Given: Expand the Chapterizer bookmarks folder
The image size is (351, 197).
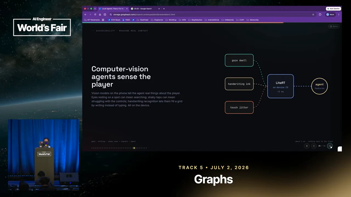Looking at the screenshot, I should point(157,20).
